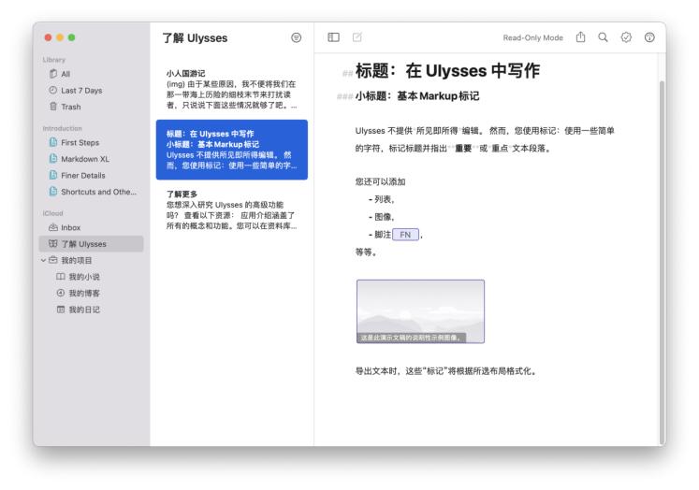Open Markdown XL introduction
The width and height of the screenshot is (699, 490).
[x=92, y=159]
